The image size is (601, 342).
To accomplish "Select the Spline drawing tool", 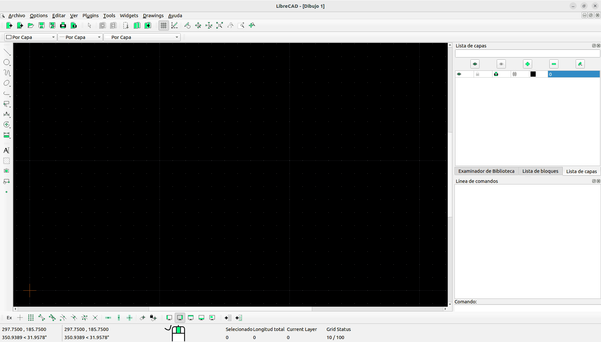I will tap(6, 73).
